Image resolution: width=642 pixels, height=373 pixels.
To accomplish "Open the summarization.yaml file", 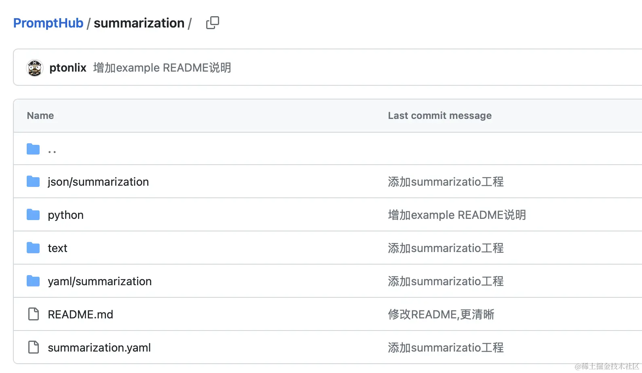I will (99, 348).
